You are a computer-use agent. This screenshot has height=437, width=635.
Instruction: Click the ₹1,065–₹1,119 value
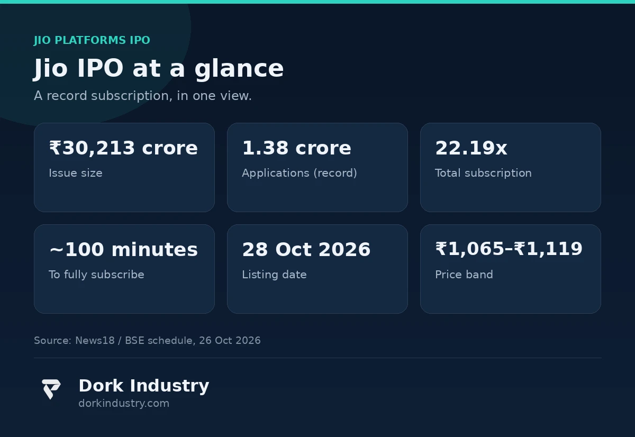tap(509, 249)
